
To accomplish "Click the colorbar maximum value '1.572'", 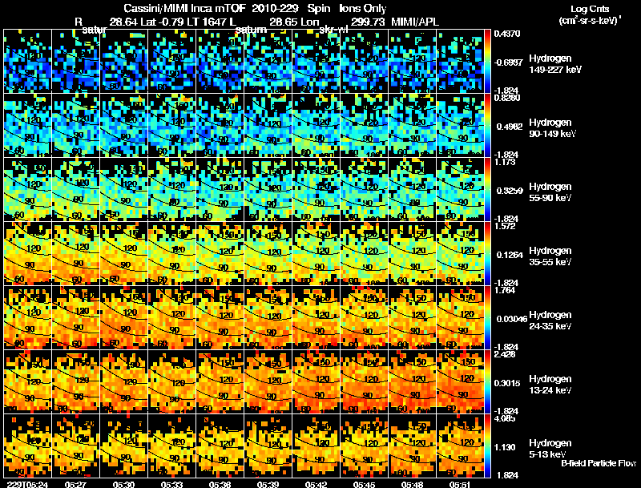I will [x=505, y=226].
